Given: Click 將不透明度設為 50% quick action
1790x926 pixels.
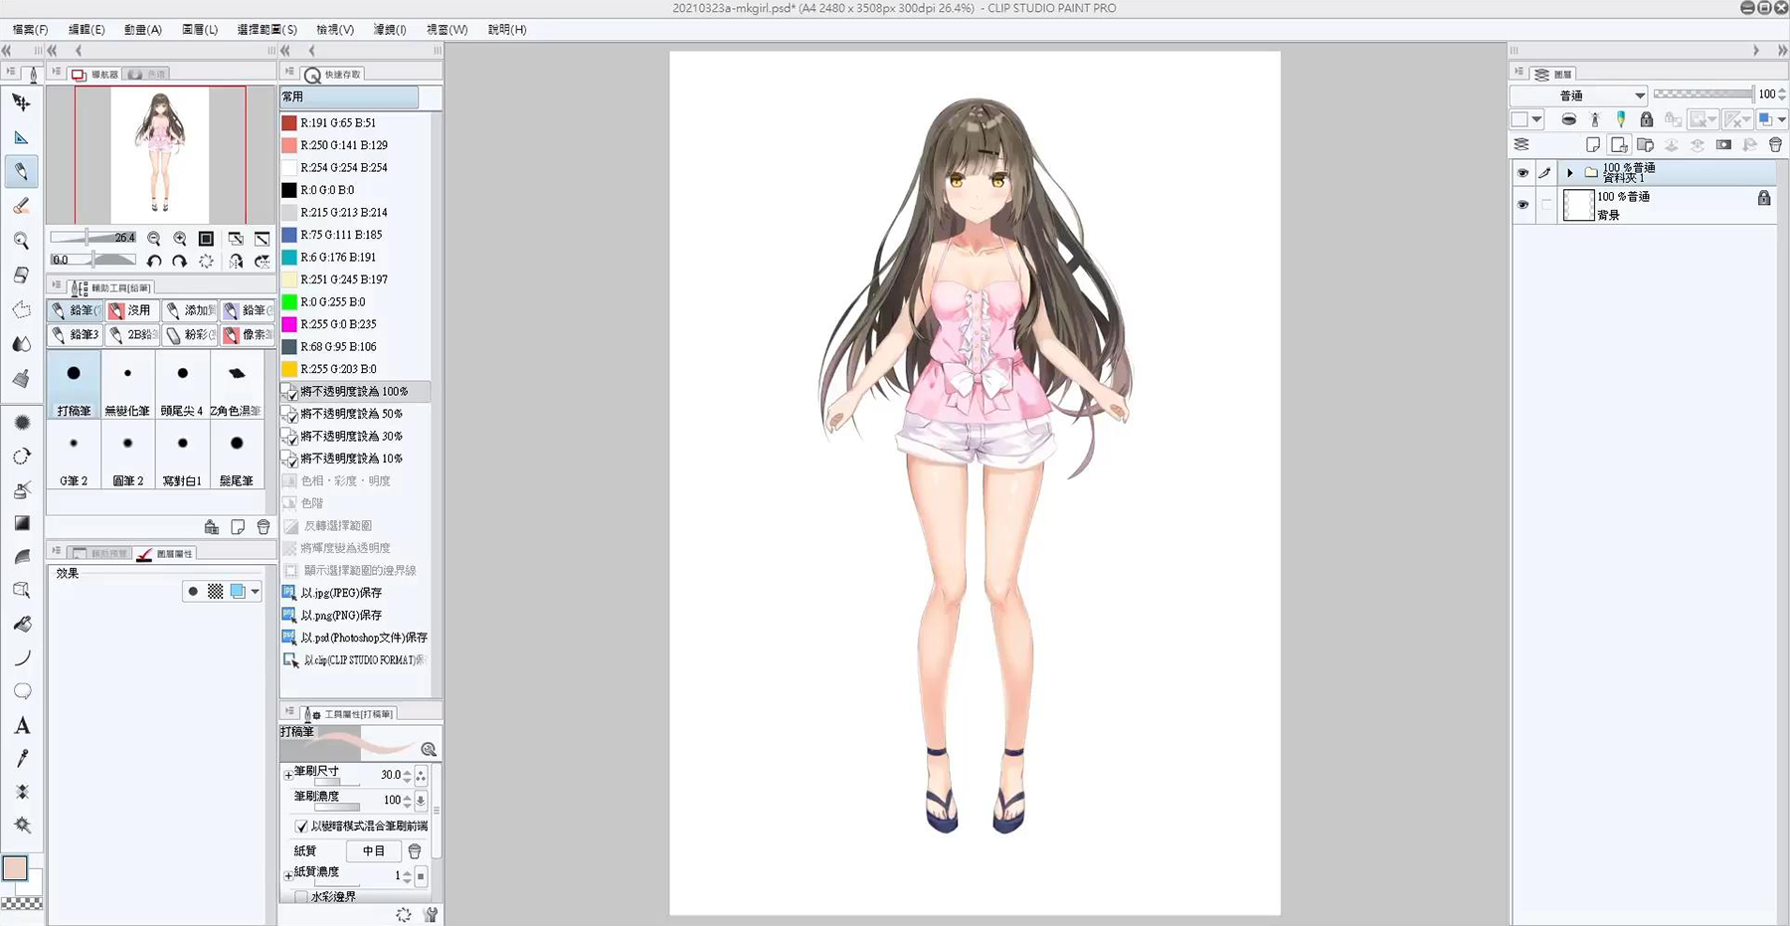Looking at the screenshot, I should pos(350,414).
